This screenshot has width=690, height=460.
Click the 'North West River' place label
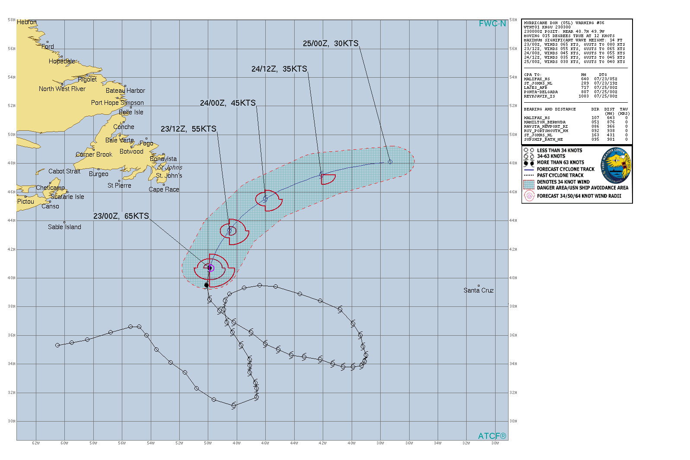tap(62, 89)
